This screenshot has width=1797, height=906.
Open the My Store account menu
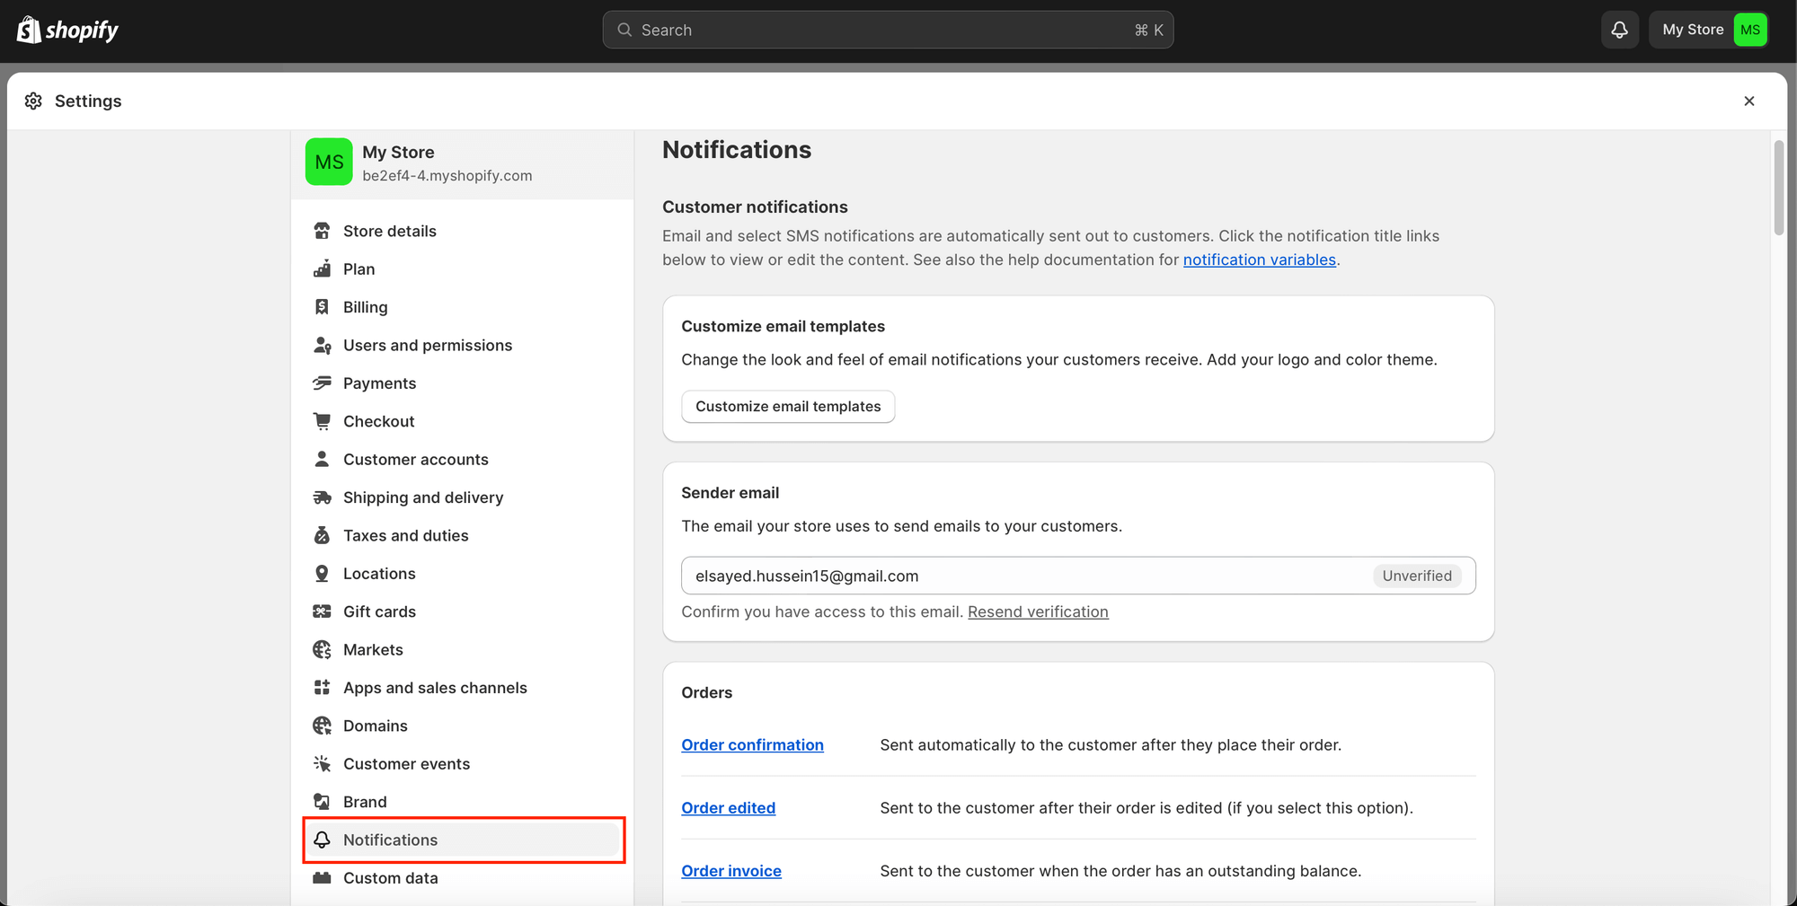click(x=1713, y=30)
